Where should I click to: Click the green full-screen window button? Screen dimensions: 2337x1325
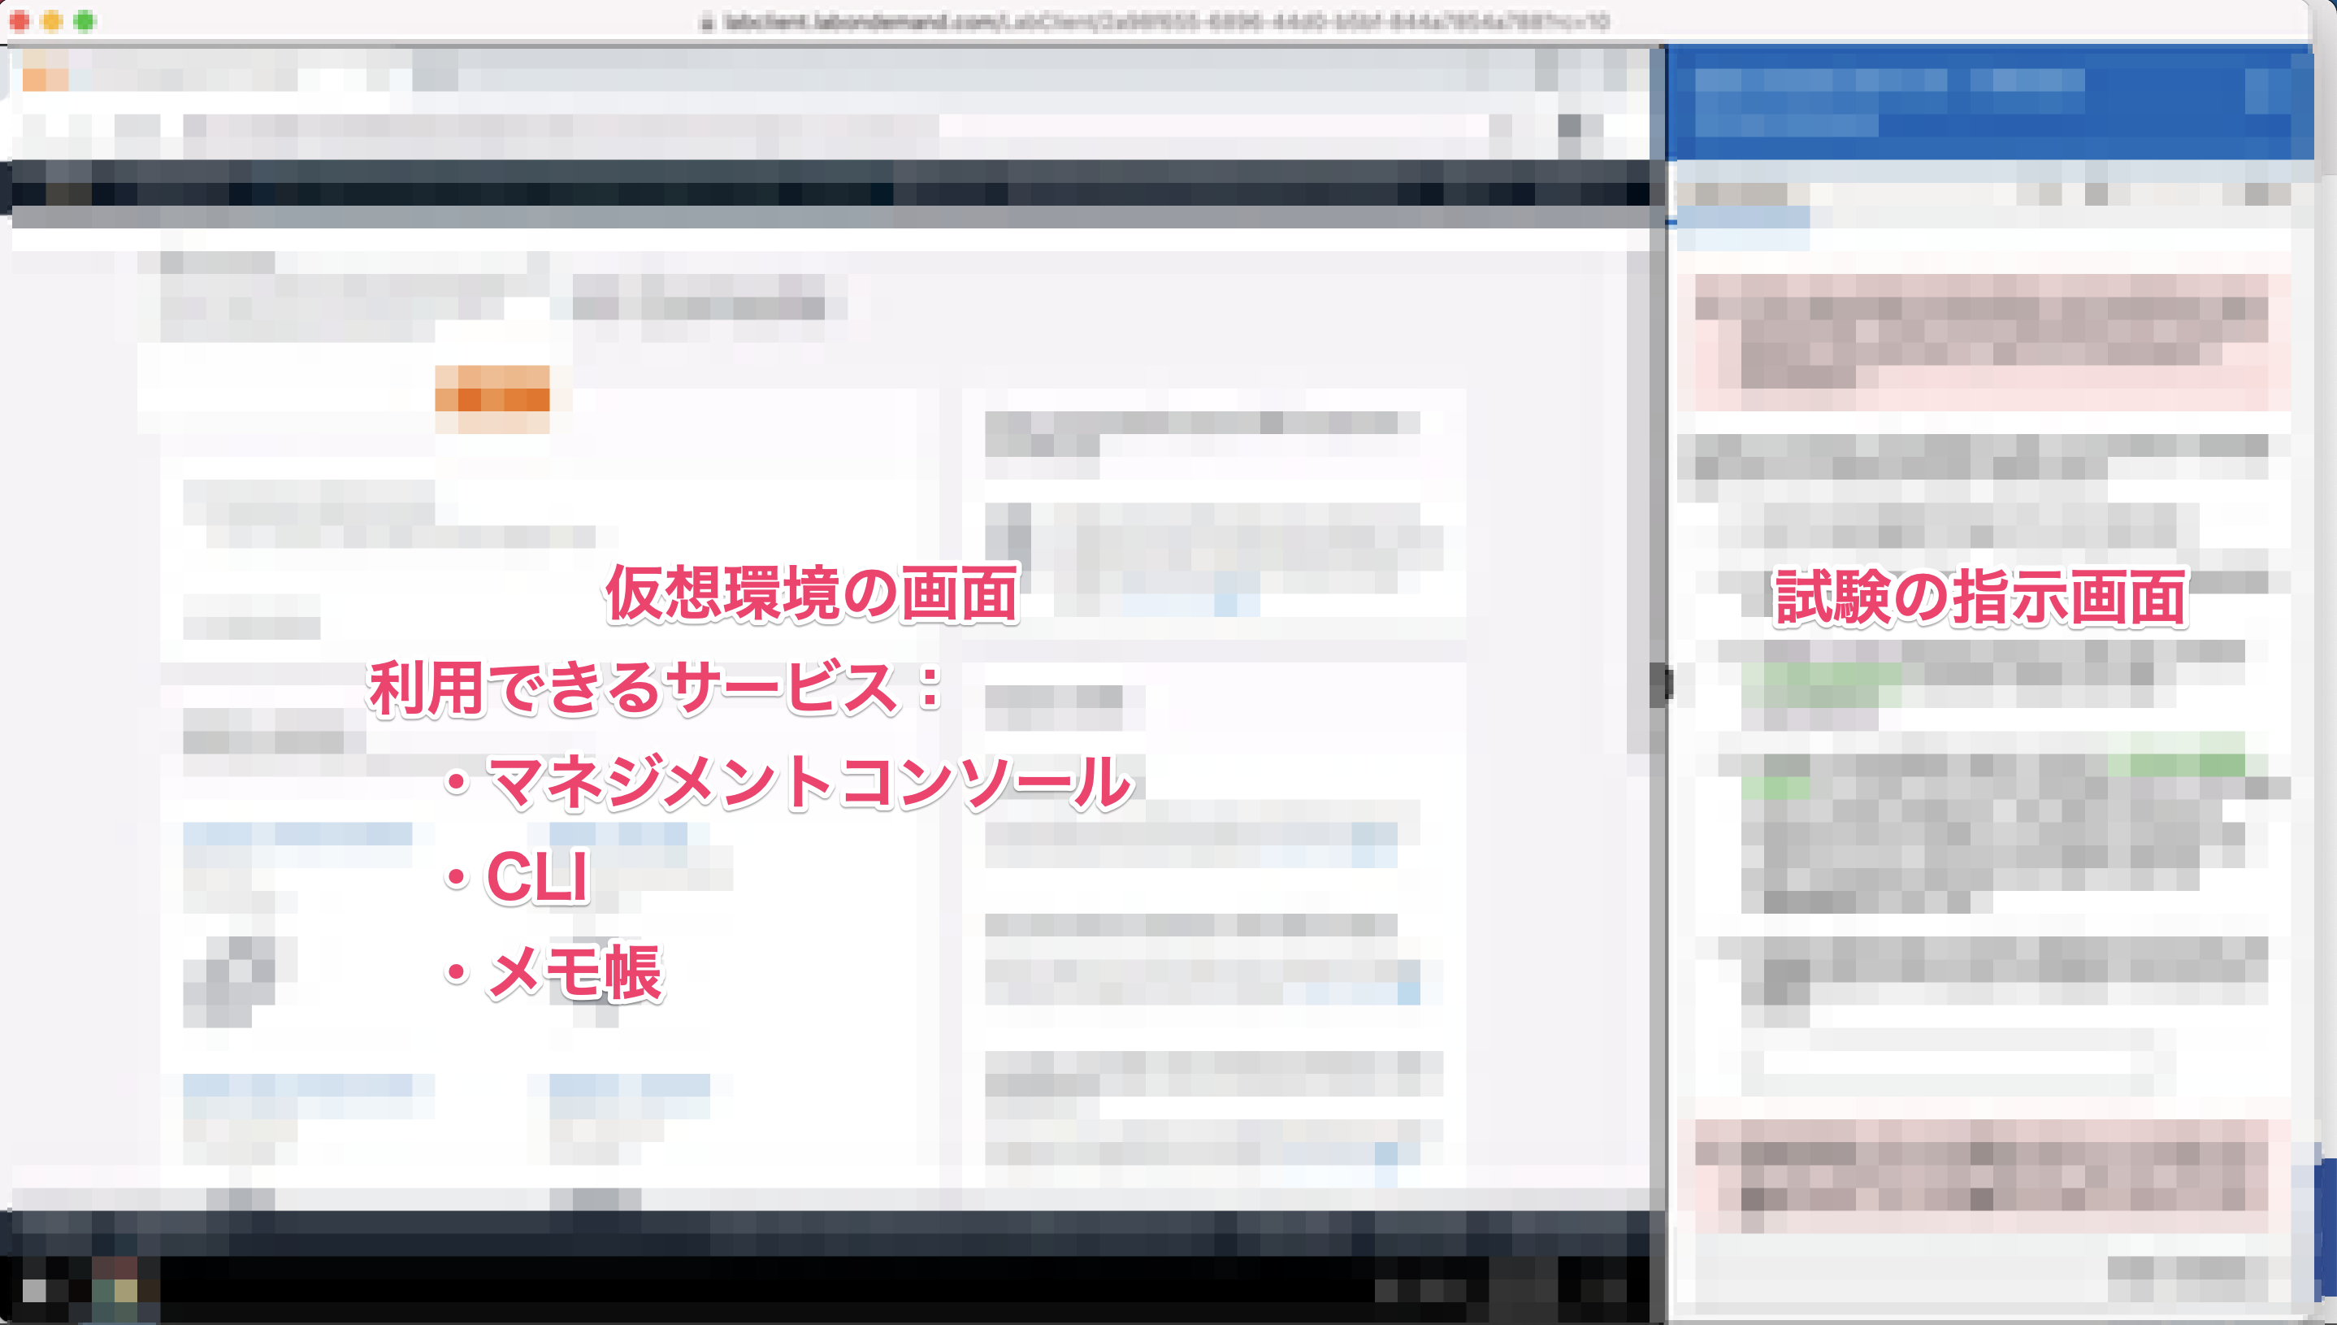[85, 21]
